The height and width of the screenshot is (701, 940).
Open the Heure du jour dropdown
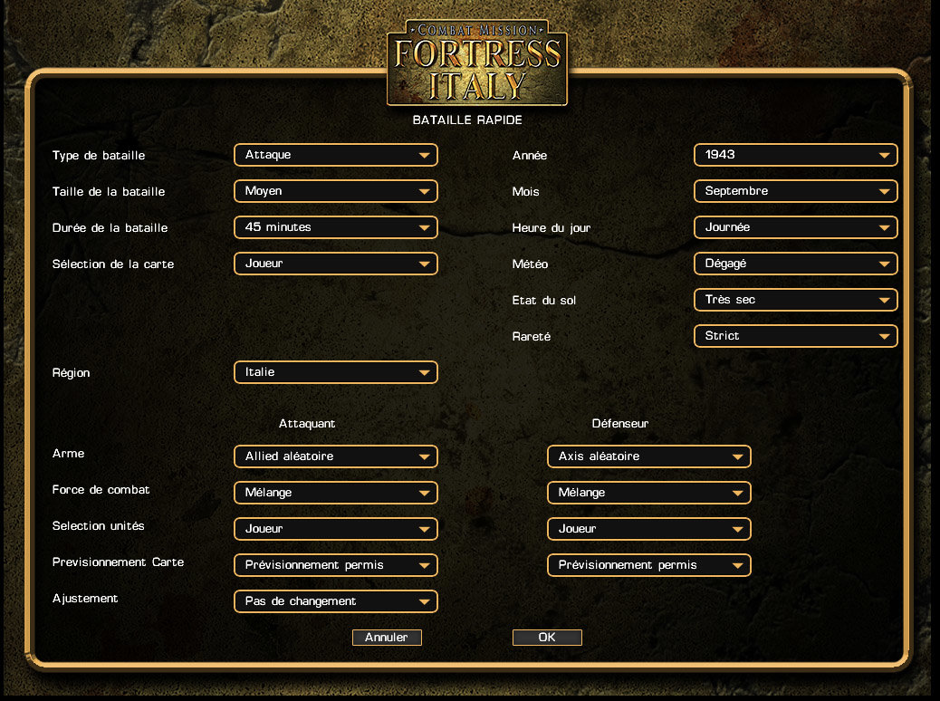pyautogui.click(x=795, y=227)
